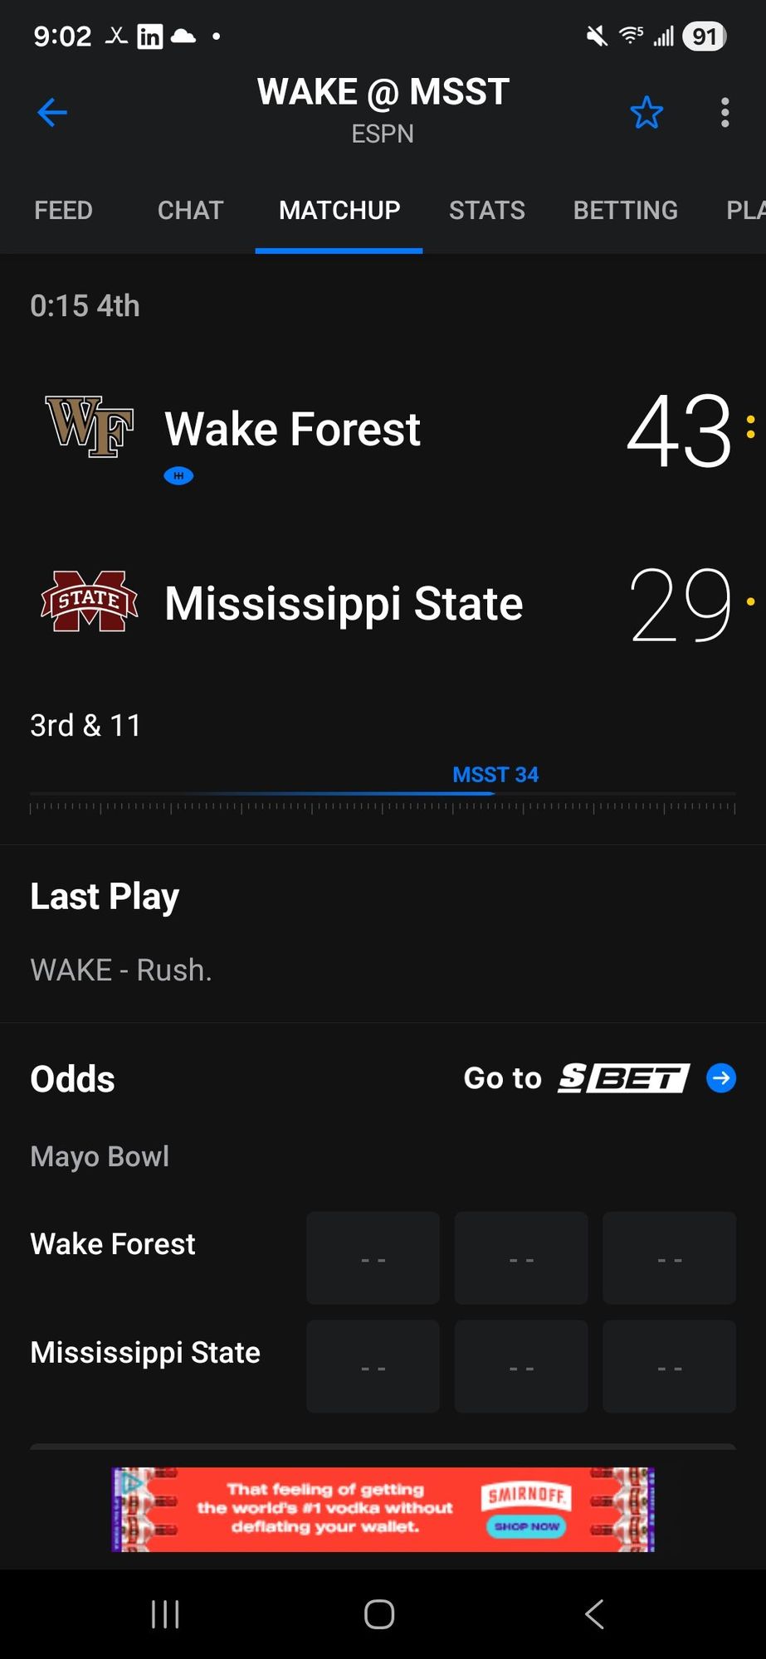Select first Wake Forest odds cell
Image resolution: width=766 pixels, height=1659 pixels.
point(373,1258)
